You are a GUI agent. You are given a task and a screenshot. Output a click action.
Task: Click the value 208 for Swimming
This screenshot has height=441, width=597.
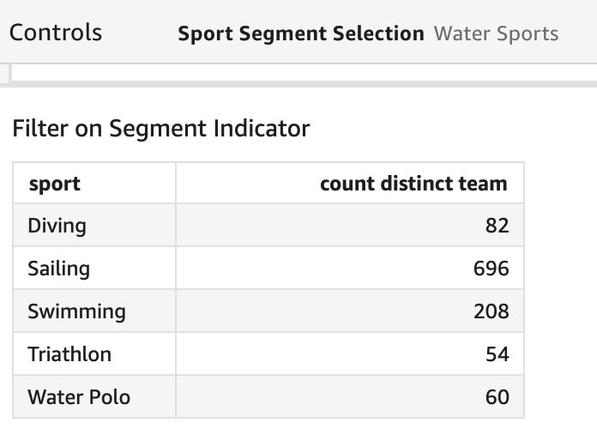coord(491,311)
